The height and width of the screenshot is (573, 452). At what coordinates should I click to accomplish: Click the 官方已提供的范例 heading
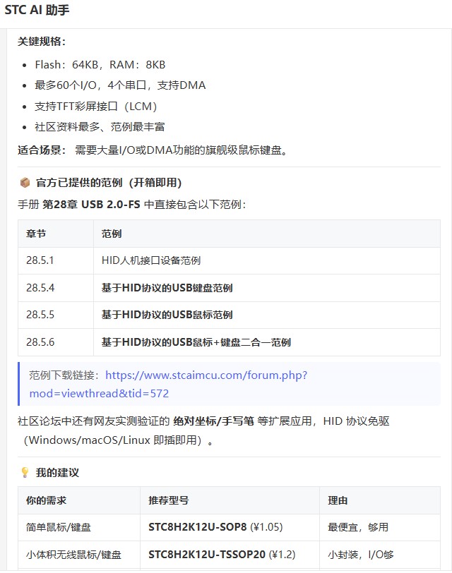(x=109, y=182)
